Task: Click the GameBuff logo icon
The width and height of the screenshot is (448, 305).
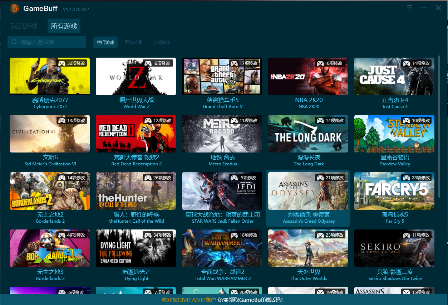Action: pos(14,8)
